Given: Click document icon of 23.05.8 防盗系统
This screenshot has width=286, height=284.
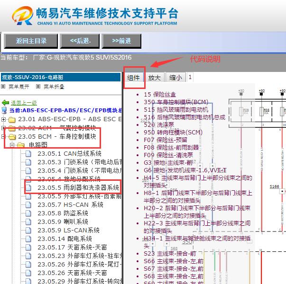Looking at the screenshot, I should click(28, 213).
